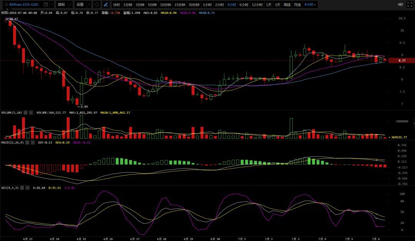Click the red 8.77 current price tag
415x241 pixels.
pos(402,61)
